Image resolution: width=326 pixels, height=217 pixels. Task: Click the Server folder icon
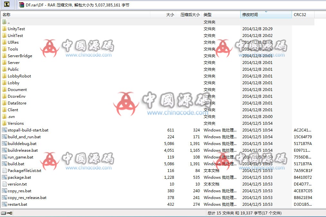tap(5, 62)
